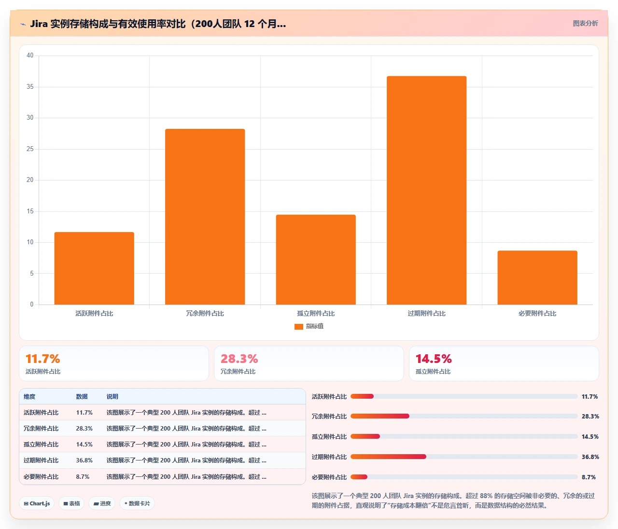Select the 必要附件占比 table row
Viewport: 618px width, 529px height.
(162, 477)
